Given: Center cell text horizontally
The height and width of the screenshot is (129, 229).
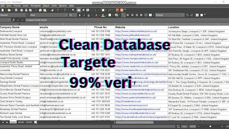Looking at the screenshot, I should tap(132, 15).
